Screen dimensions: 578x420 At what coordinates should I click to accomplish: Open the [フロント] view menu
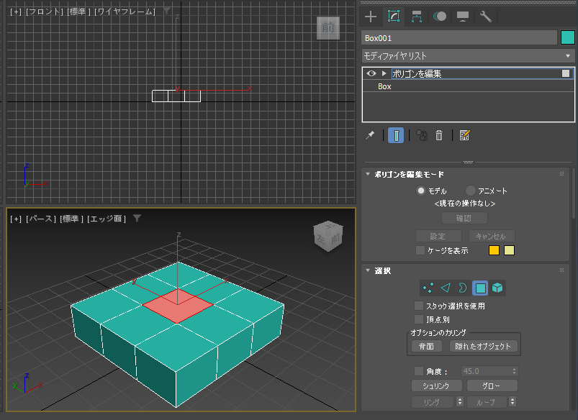coord(45,12)
